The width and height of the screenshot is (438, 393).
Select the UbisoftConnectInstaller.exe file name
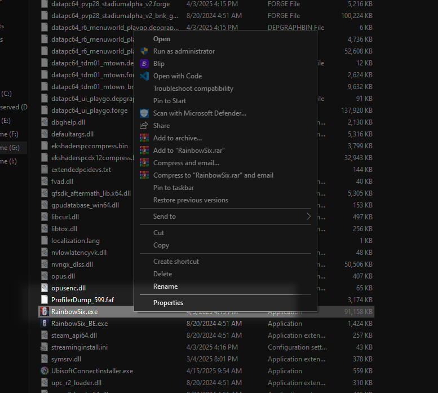[x=92, y=371]
